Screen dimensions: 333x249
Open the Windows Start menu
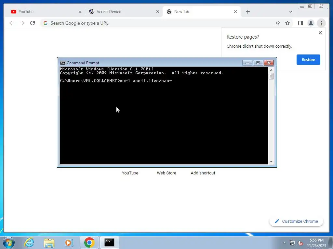9,243
